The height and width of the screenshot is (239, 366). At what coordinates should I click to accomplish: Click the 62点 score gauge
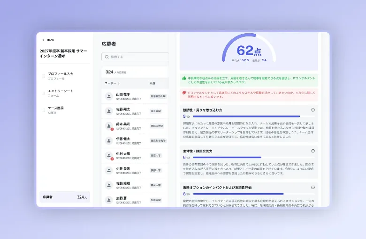pos(249,49)
